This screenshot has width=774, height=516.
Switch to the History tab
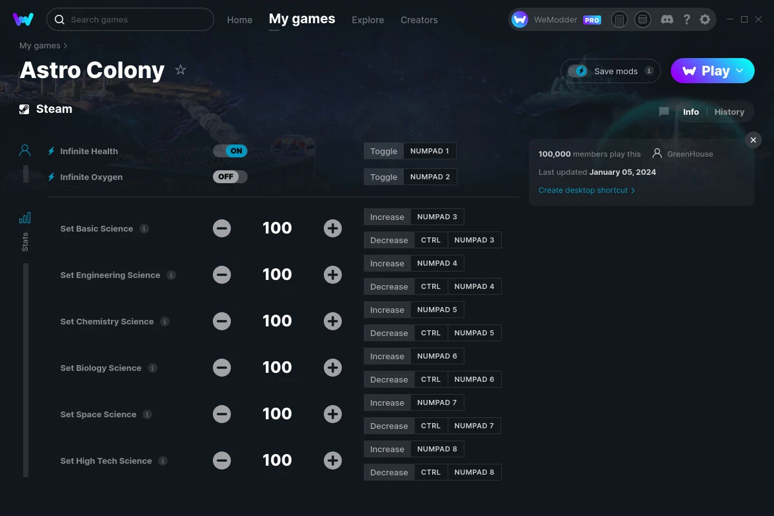729,112
